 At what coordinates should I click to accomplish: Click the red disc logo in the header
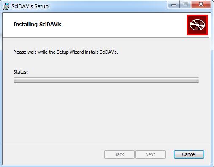coord(197,25)
